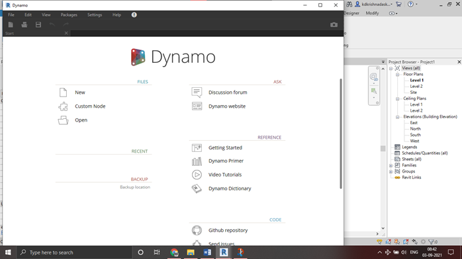Click the Open file toolbar icon in Dynamo

coord(24,24)
